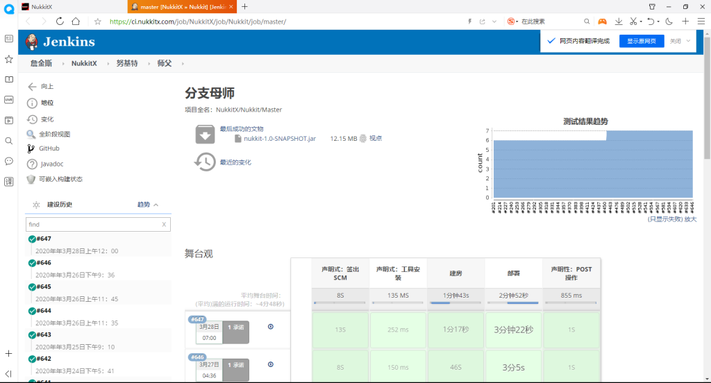Close the translation bar with 关闭
The image size is (711, 383).
[x=676, y=41]
